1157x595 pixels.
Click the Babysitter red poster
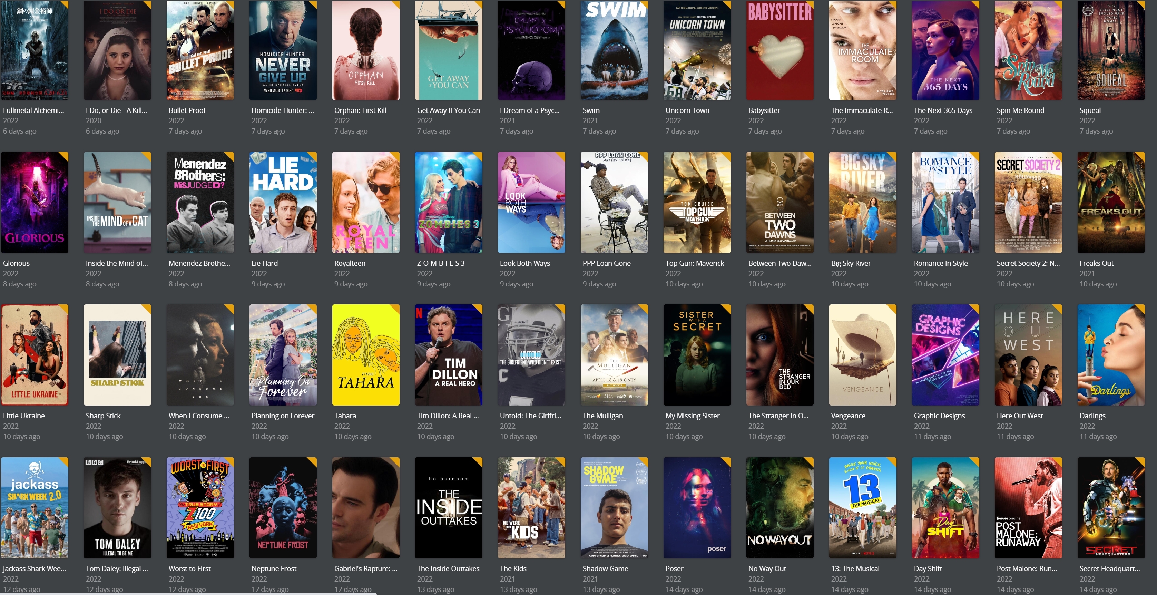tap(780, 50)
